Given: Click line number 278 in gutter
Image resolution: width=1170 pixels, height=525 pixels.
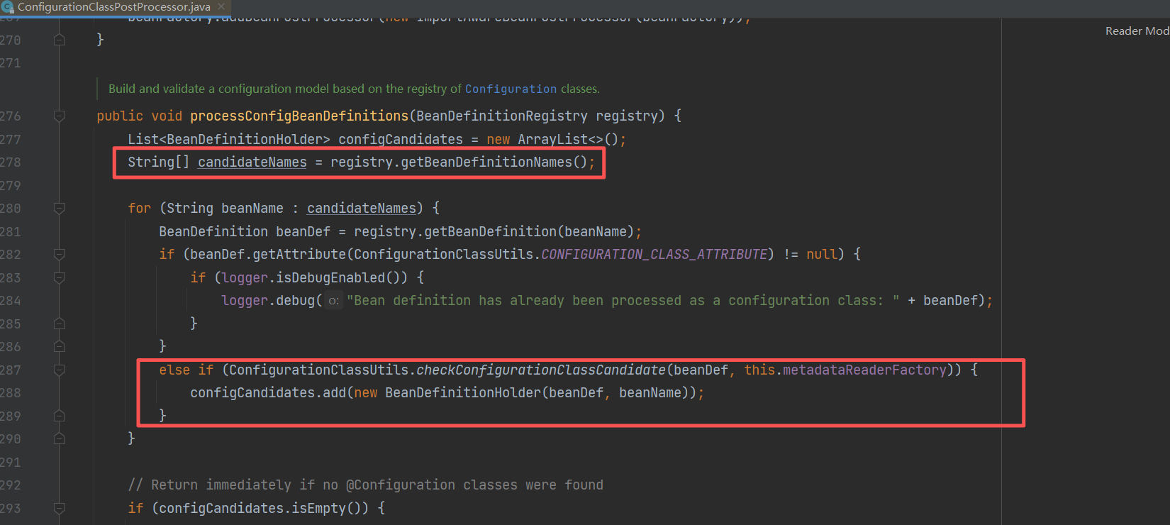Looking at the screenshot, I should point(10,162).
